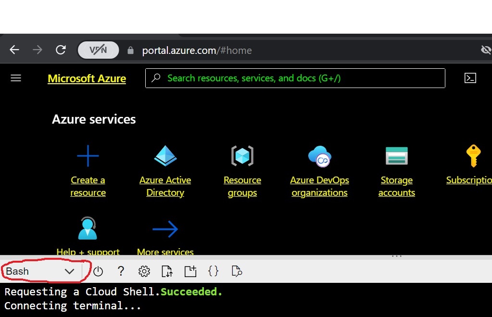
Task: Click the Azure services heading
Action: 94,119
